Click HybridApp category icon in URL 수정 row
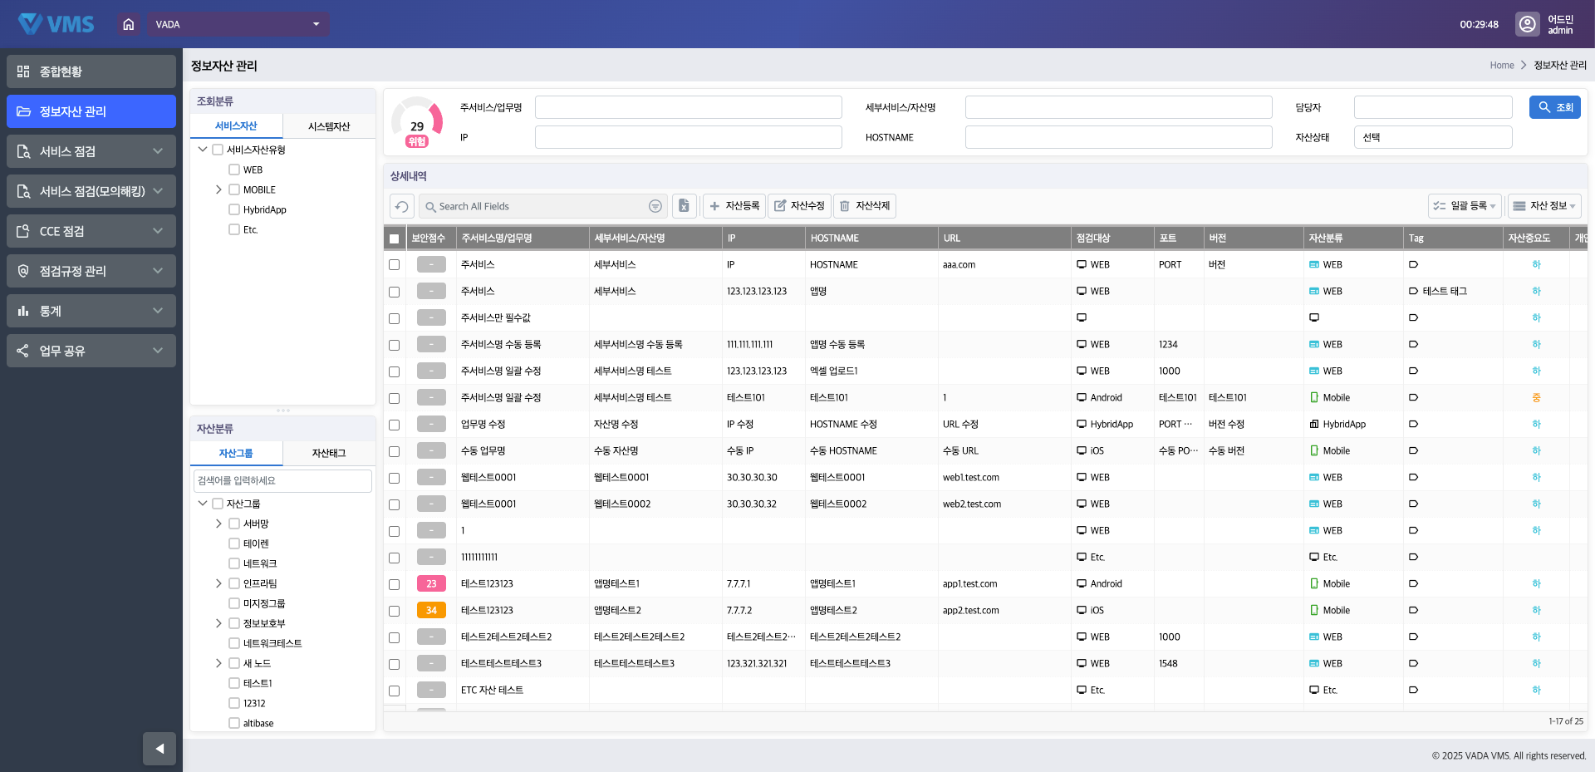Image resolution: width=1595 pixels, height=772 pixels. point(1314,424)
